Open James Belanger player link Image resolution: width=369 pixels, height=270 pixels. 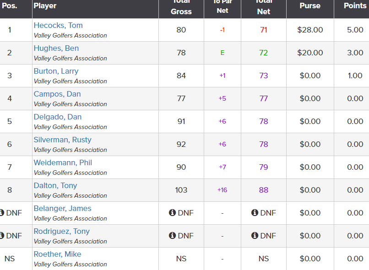point(62,208)
